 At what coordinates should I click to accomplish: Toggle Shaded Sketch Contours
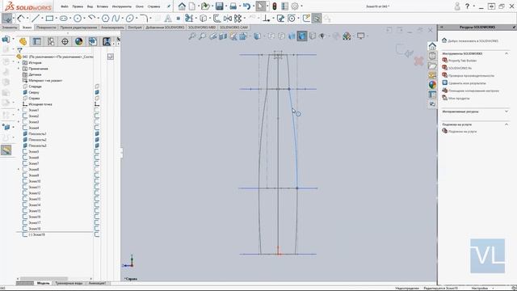pos(327,19)
